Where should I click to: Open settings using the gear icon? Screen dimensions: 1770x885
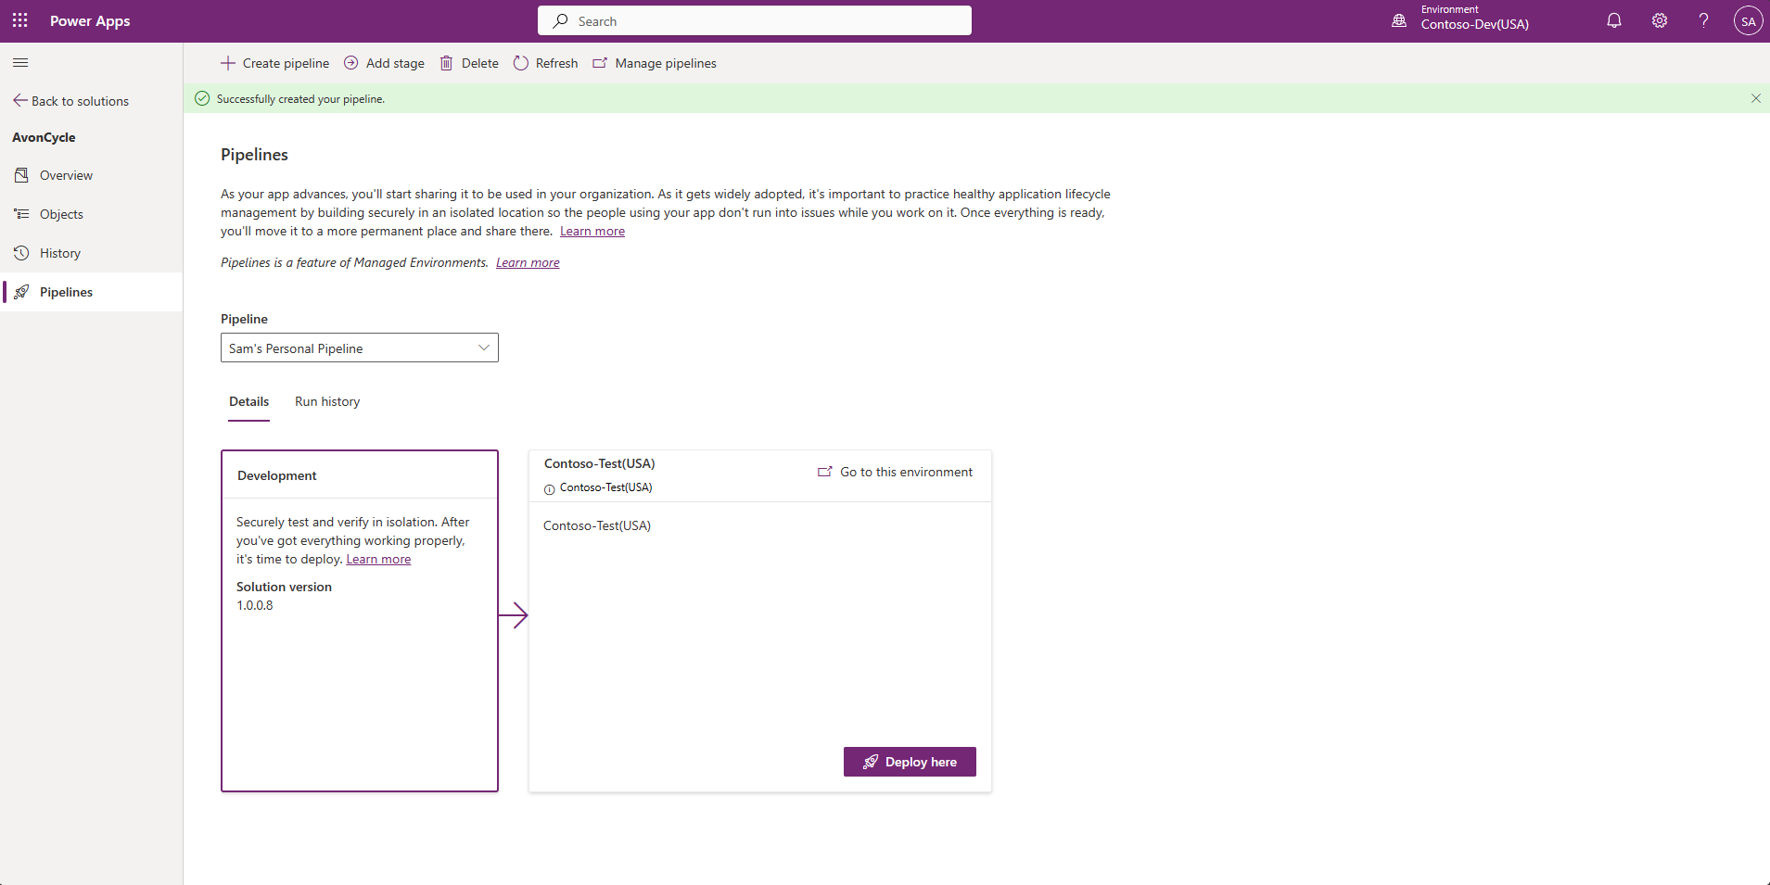click(1658, 19)
